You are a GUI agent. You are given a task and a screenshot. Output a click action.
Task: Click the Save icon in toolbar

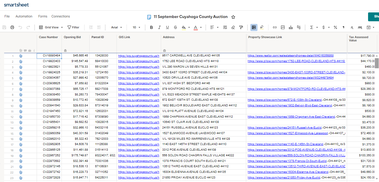4,27
